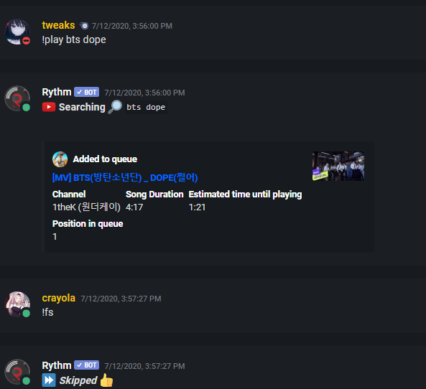Image resolution: width=426 pixels, height=389 pixels.
Task: Click the timestamp on crayola's message
Action: tap(121, 299)
